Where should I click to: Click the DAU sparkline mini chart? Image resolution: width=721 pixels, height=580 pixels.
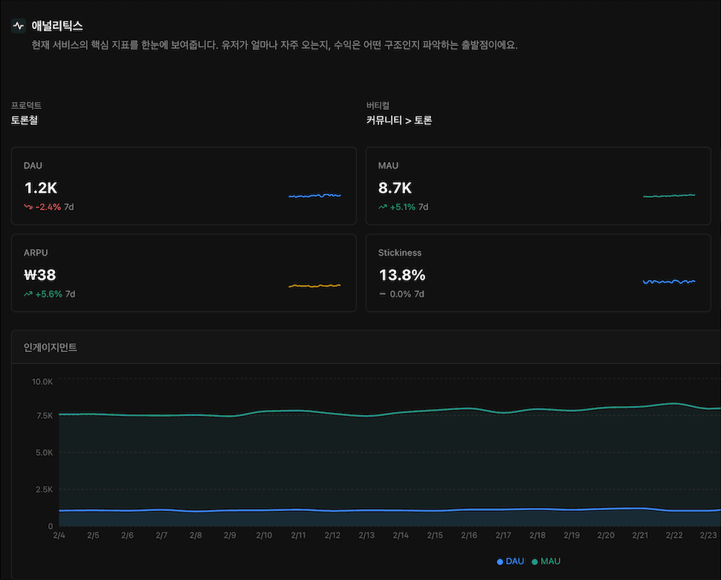pyautogui.click(x=314, y=196)
